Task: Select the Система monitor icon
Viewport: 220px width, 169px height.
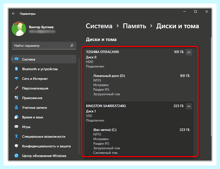Action: pyautogui.click(x=17, y=59)
